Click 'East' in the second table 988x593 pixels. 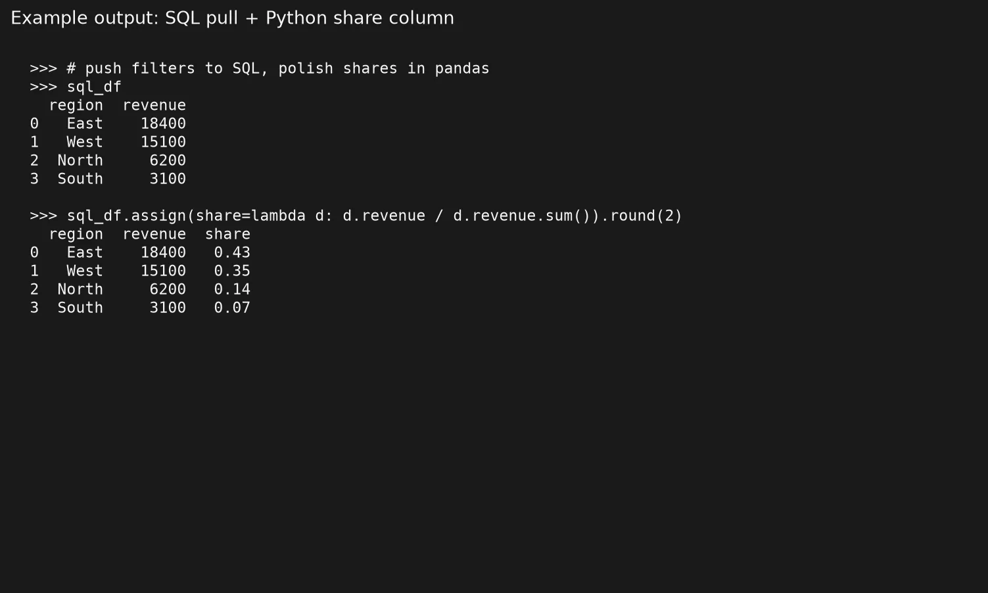click(85, 252)
